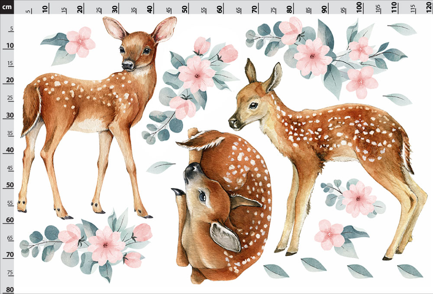Screen dimensions: 433x294
Task: Click the "cm" unit label in the ruler corner
Action: tap(6, 6)
